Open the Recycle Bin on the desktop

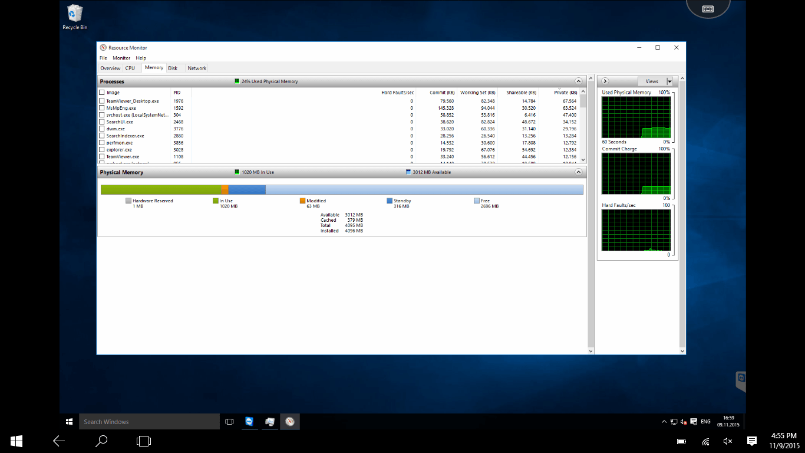[x=74, y=13]
